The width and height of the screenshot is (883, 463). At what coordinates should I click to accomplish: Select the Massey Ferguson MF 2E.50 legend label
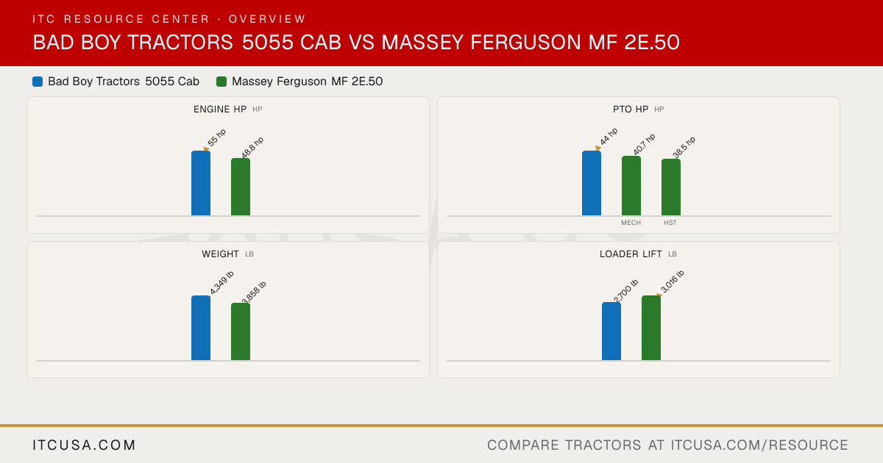click(308, 82)
